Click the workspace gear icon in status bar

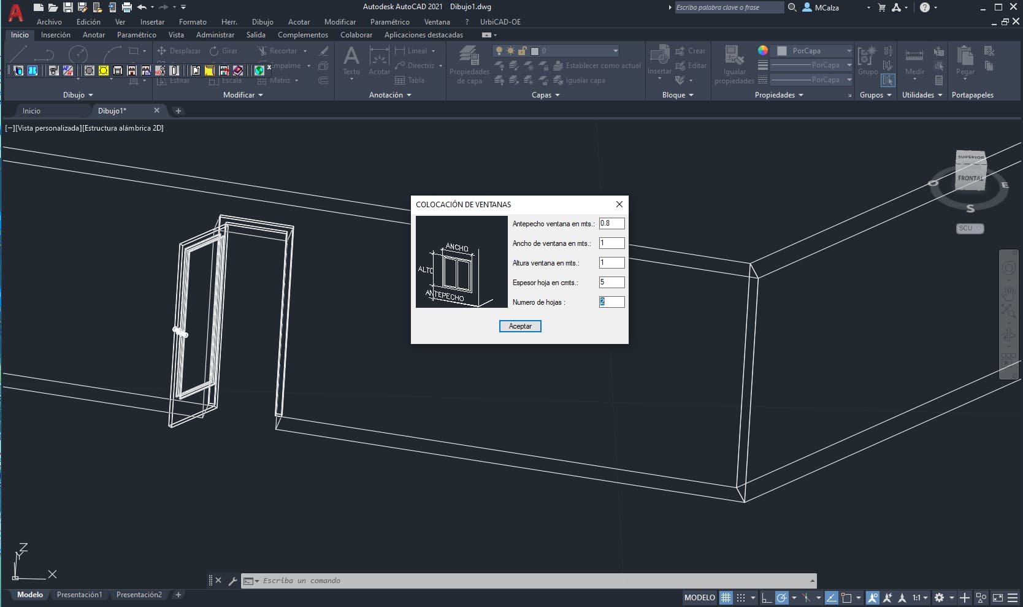pos(939,597)
